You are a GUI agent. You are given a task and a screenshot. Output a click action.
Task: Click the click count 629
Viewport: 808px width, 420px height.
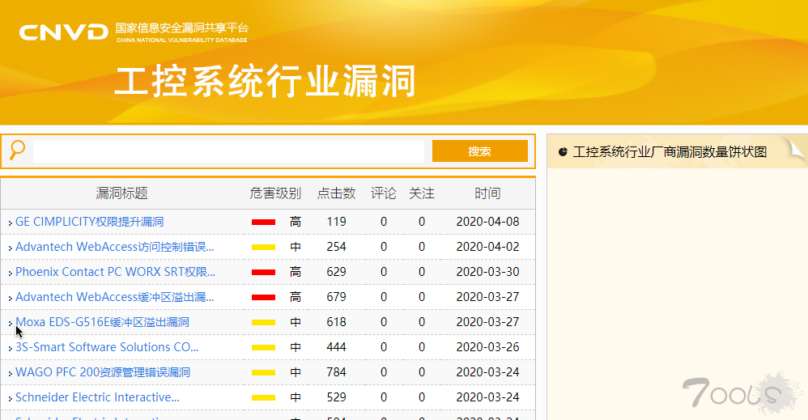tap(337, 272)
